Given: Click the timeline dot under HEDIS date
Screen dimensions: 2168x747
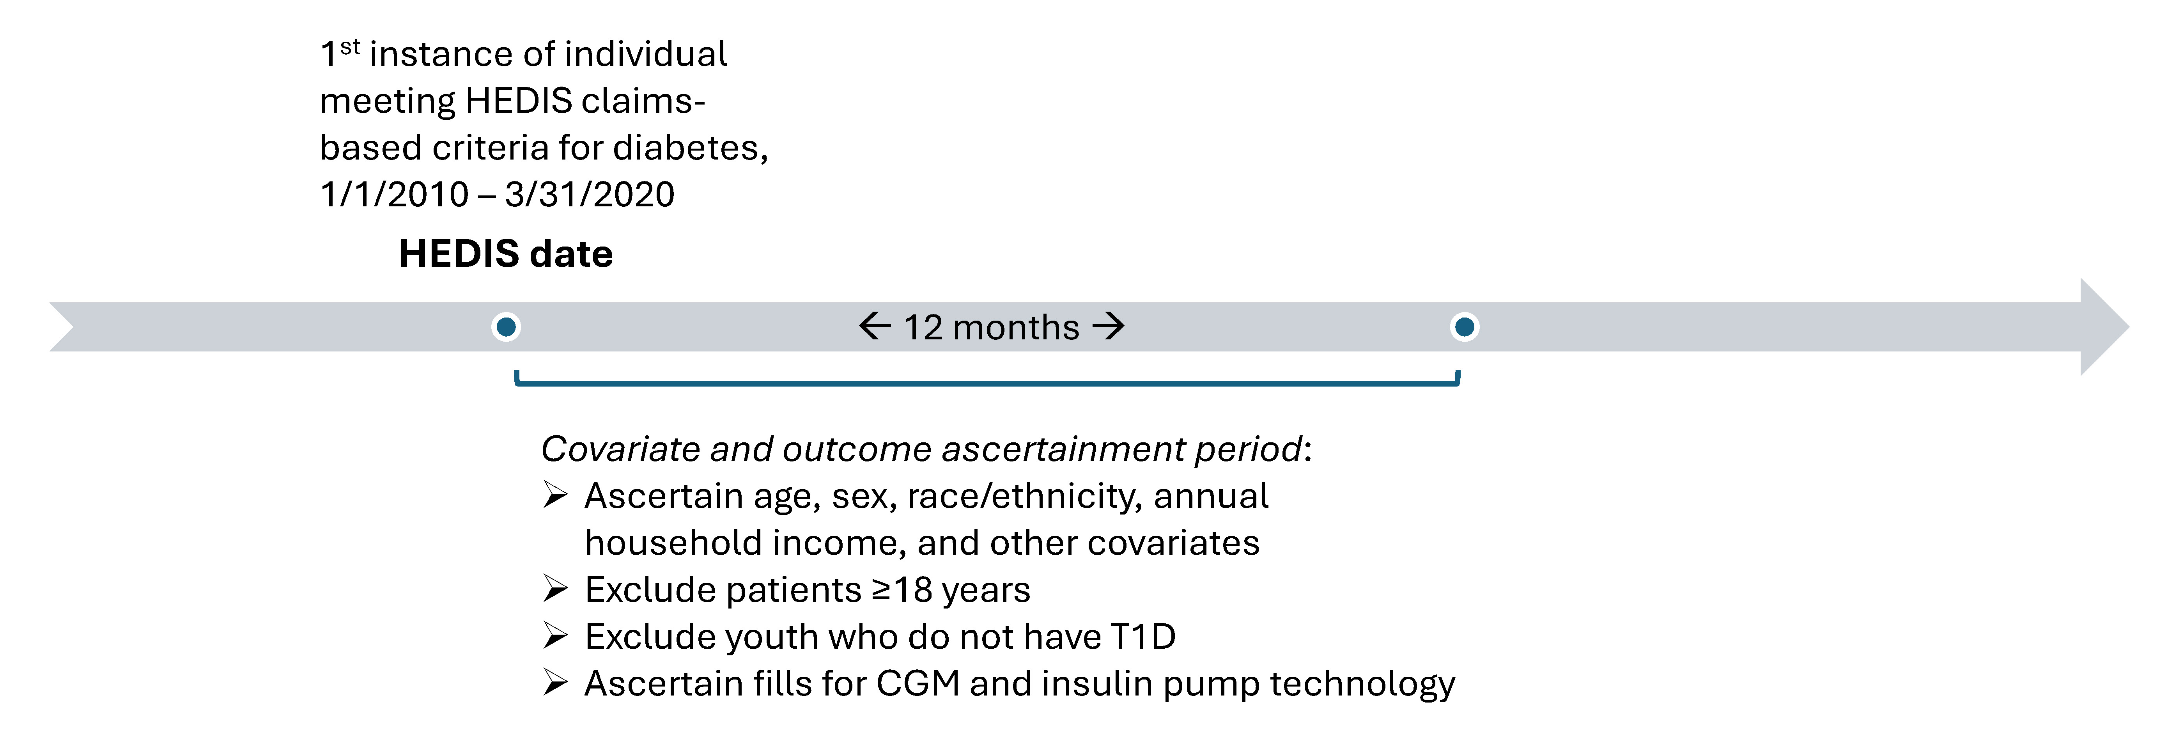Looking at the screenshot, I should (506, 327).
